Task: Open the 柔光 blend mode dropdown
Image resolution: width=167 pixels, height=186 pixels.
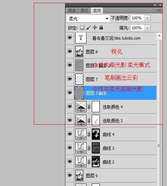Action: 88,18
